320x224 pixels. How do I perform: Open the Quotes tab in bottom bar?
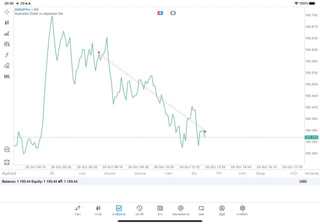[77, 210]
